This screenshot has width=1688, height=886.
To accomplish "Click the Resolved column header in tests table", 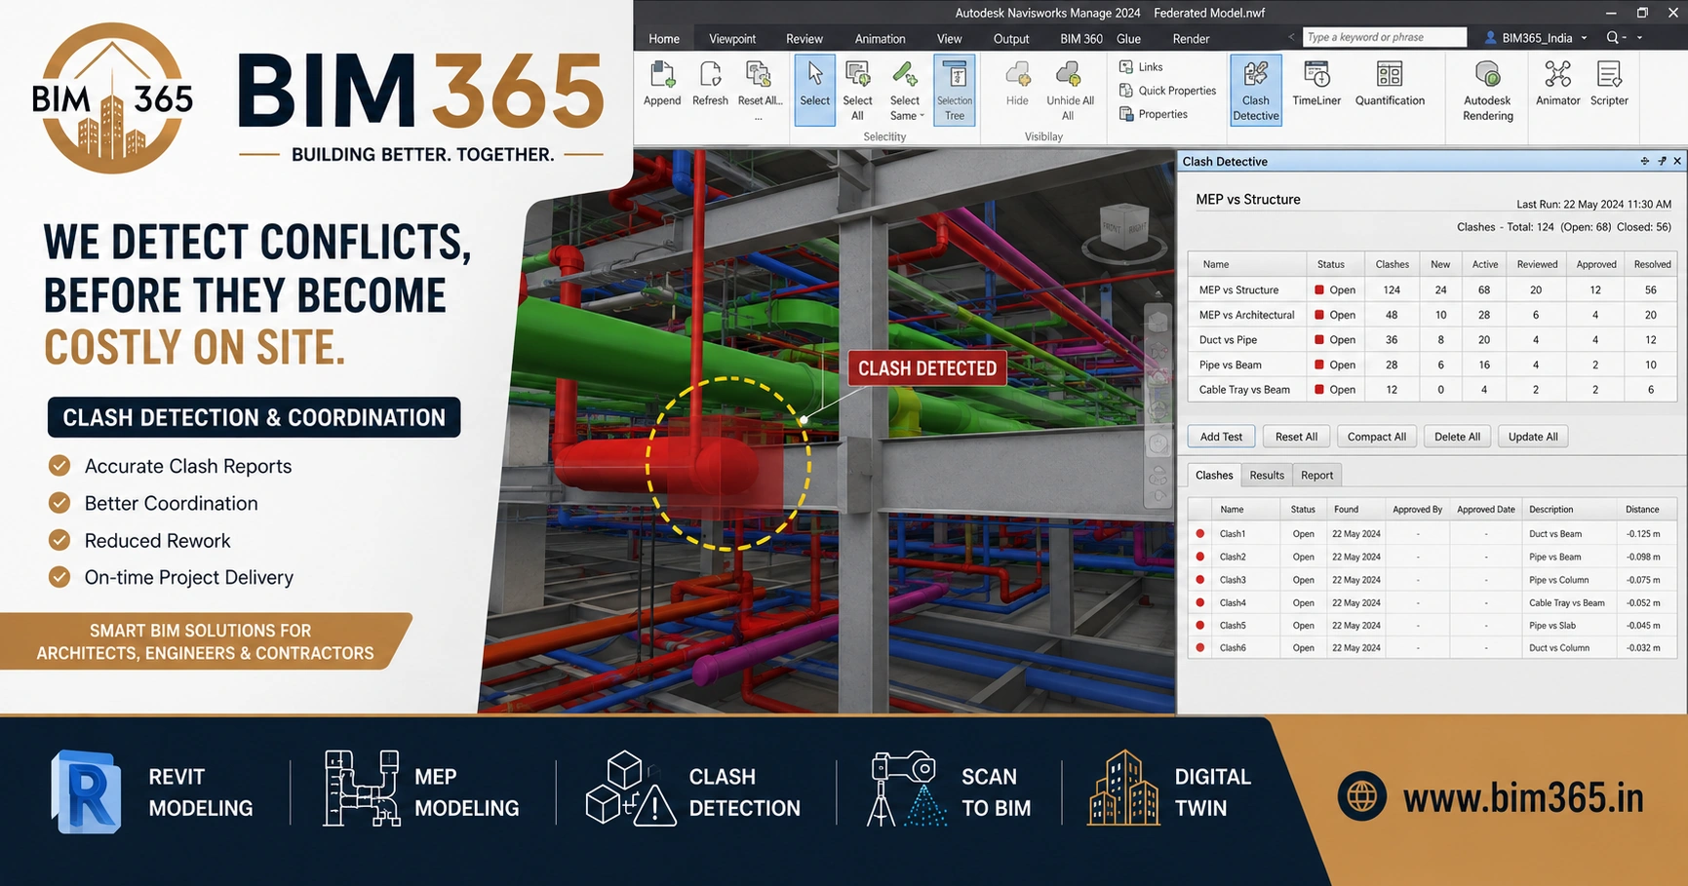I will 1652,264.
